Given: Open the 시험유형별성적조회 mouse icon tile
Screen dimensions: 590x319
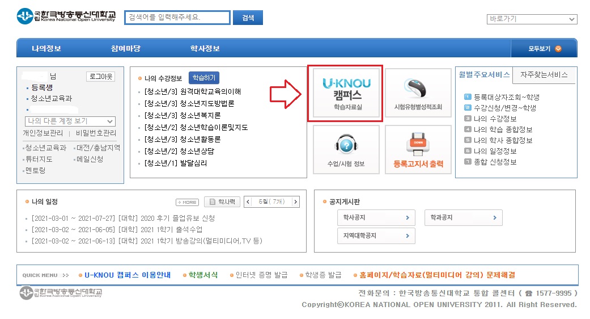Looking at the screenshot, I should click(418, 93).
